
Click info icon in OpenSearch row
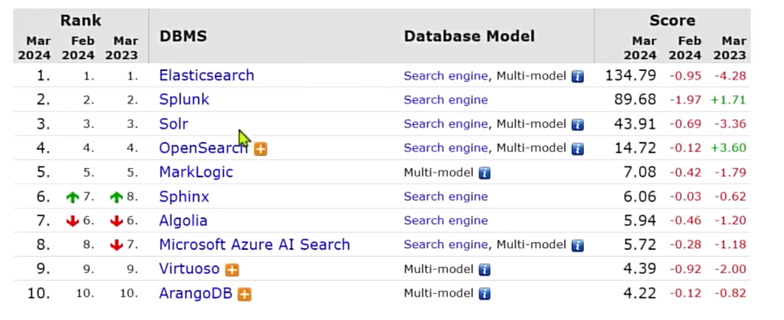point(577,149)
